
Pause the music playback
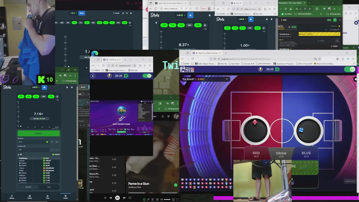[x=118, y=198]
